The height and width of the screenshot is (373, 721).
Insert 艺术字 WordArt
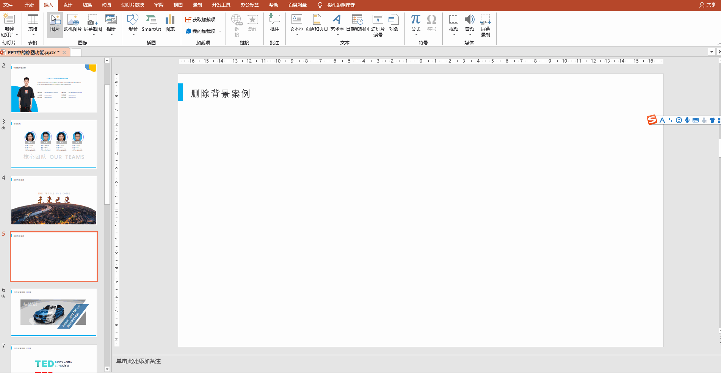[337, 24]
